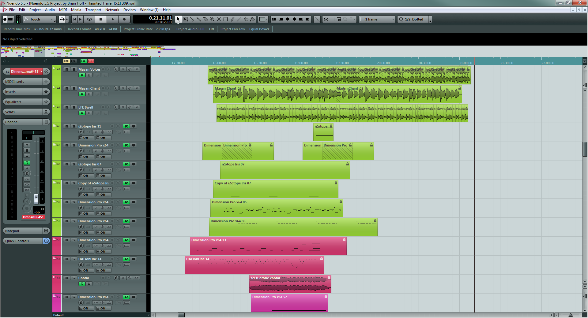
Task: Click the Inserts inspector tab label
Action: [10, 92]
